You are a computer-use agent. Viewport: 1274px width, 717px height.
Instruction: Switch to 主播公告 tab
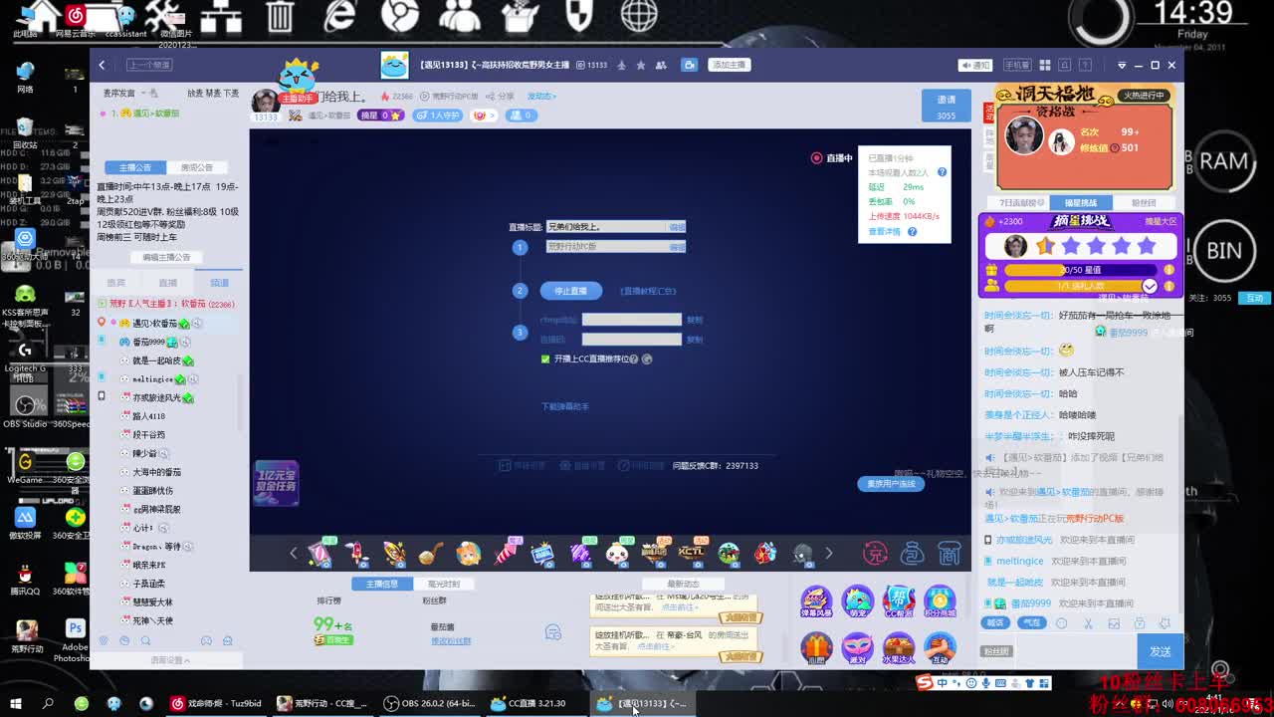click(x=135, y=167)
